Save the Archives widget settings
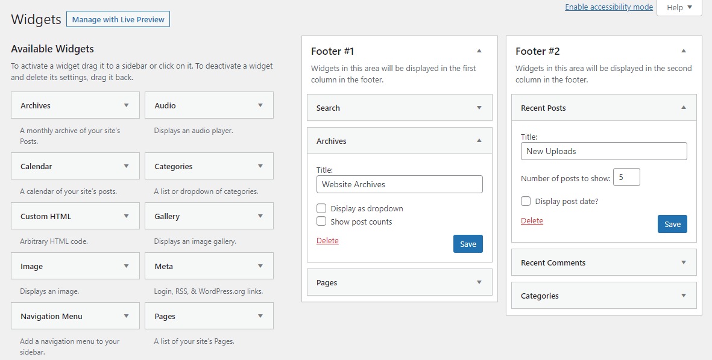 click(468, 244)
